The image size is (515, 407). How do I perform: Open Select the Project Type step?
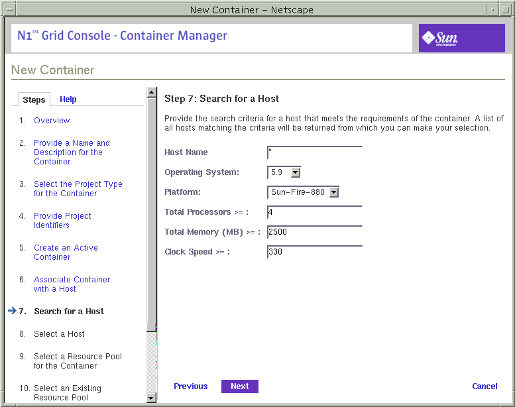coord(78,188)
